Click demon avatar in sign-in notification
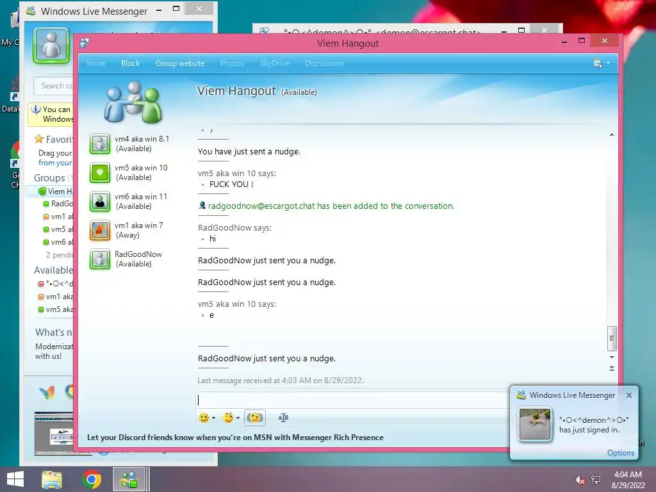 [x=535, y=424]
